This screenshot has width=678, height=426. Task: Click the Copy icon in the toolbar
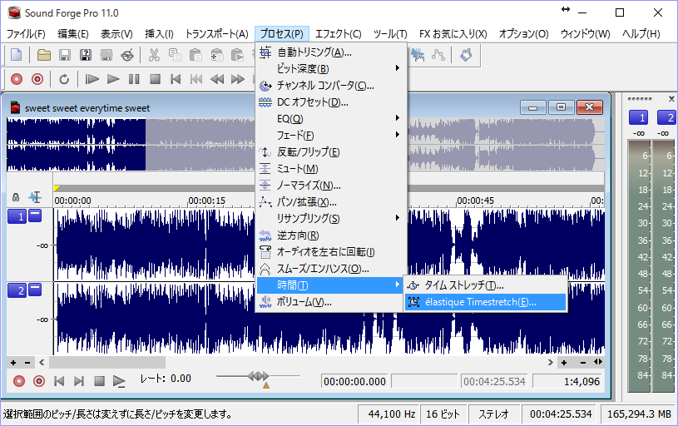175,55
